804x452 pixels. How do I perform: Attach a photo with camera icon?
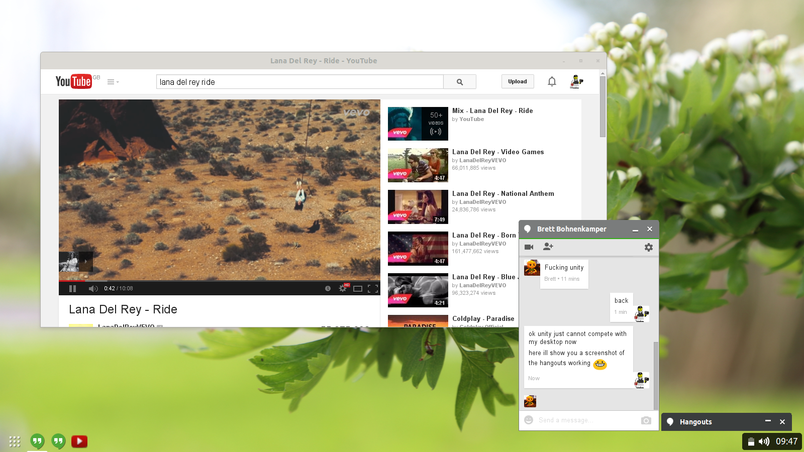646,420
